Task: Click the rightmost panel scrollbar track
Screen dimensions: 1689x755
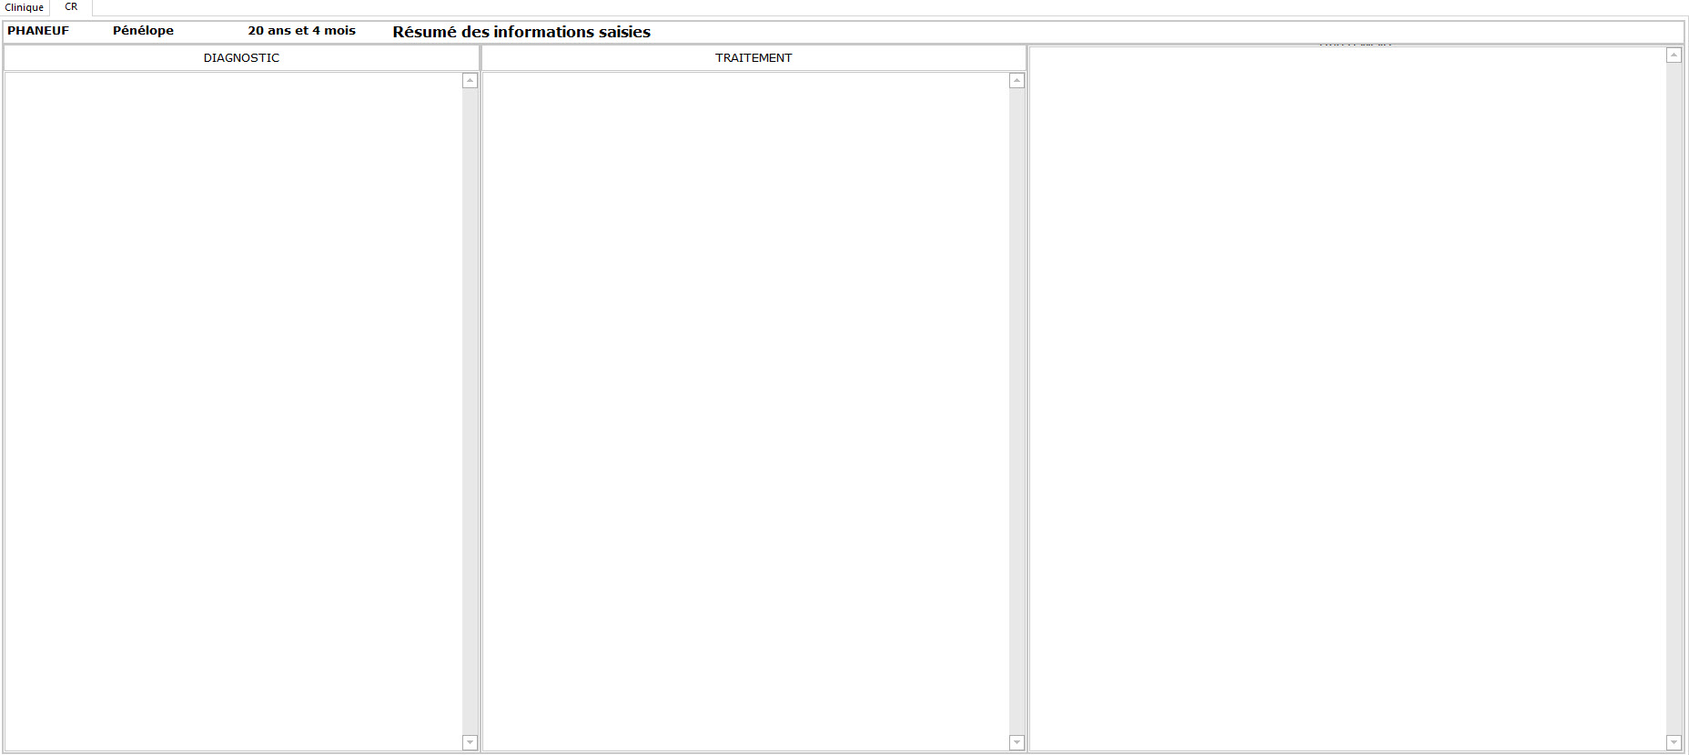Action: pos(1674,398)
